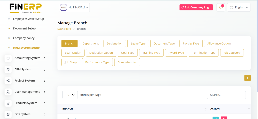Click the POS System sidebar icon
258x119 pixels.
pos(8,114)
